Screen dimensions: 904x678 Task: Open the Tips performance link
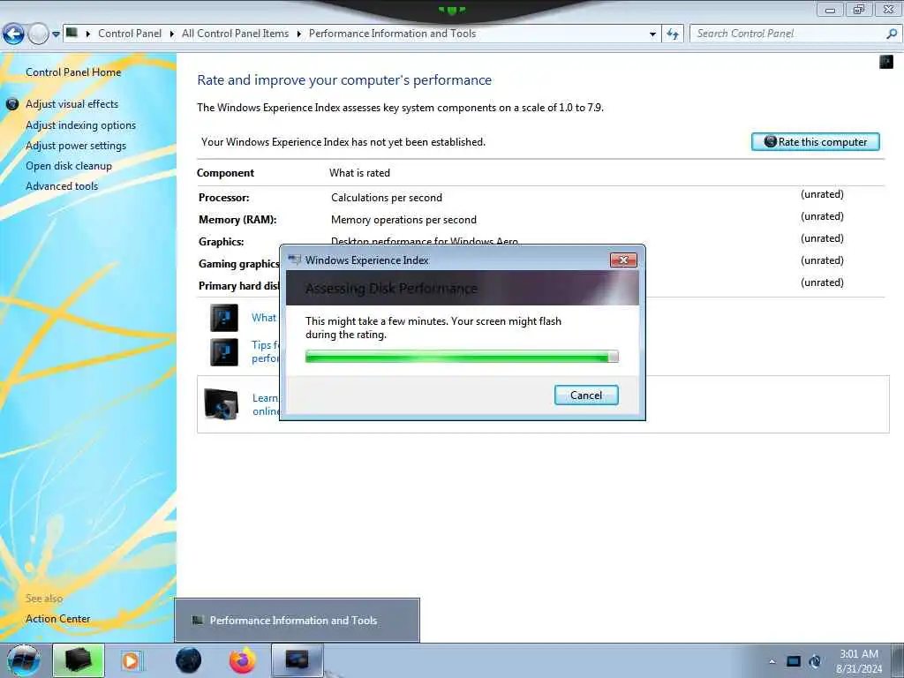click(x=265, y=351)
